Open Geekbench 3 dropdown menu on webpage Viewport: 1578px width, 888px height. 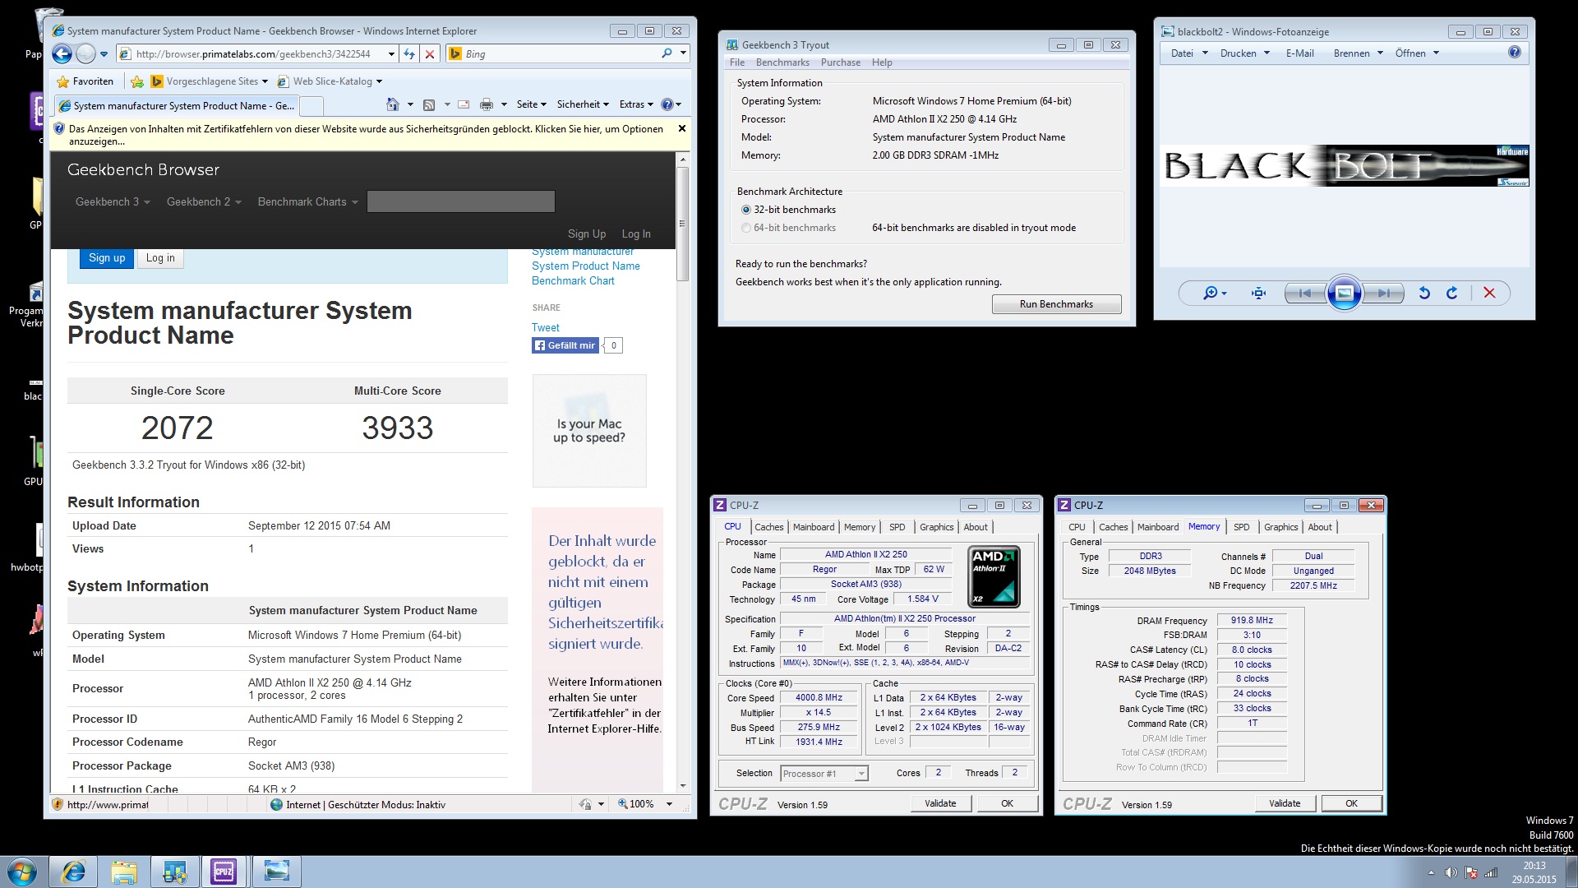113,201
